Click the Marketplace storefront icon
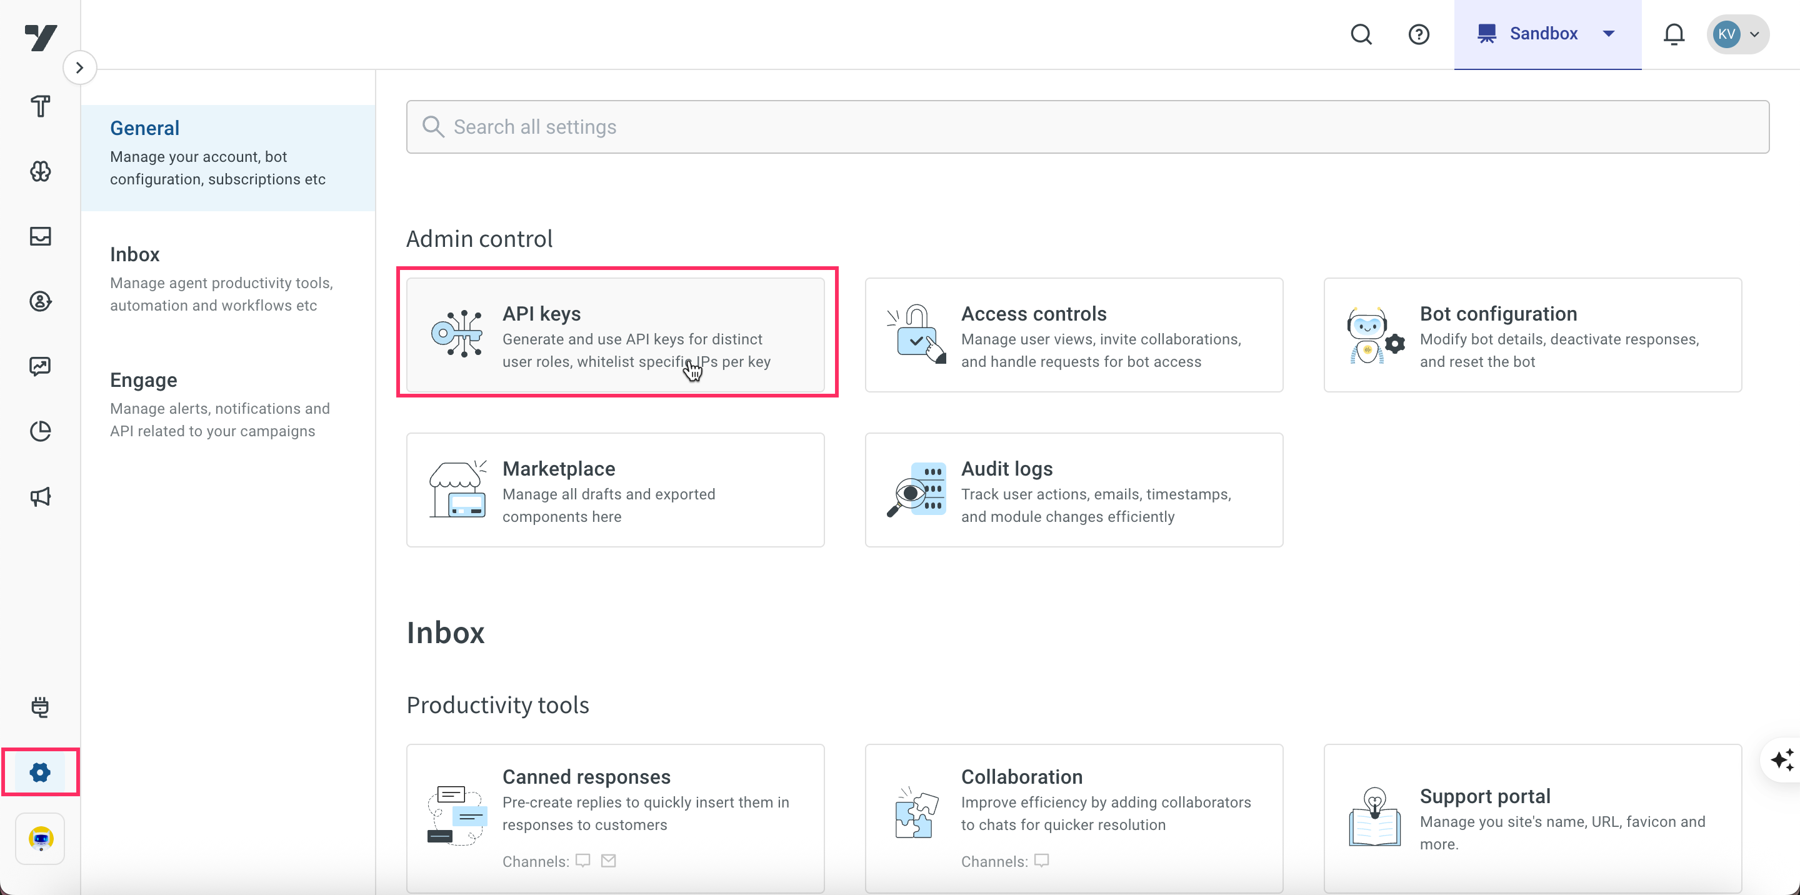 [457, 489]
